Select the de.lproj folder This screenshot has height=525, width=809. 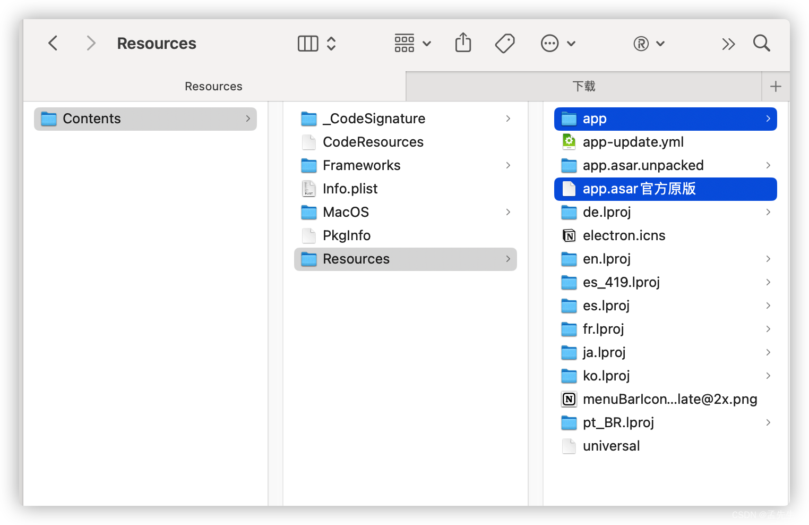tap(666, 212)
